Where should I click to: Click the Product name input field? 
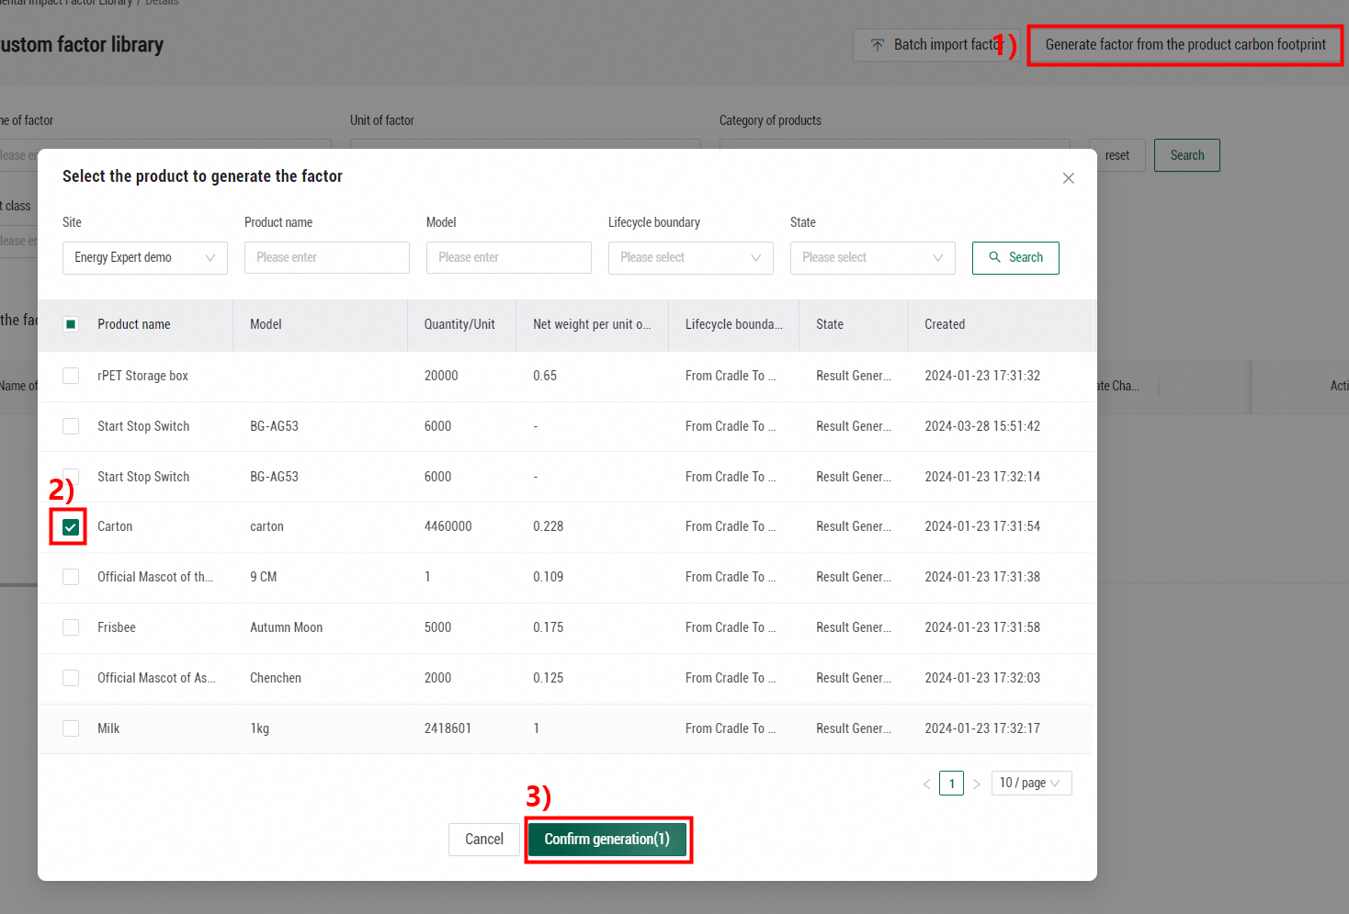pos(327,258)
